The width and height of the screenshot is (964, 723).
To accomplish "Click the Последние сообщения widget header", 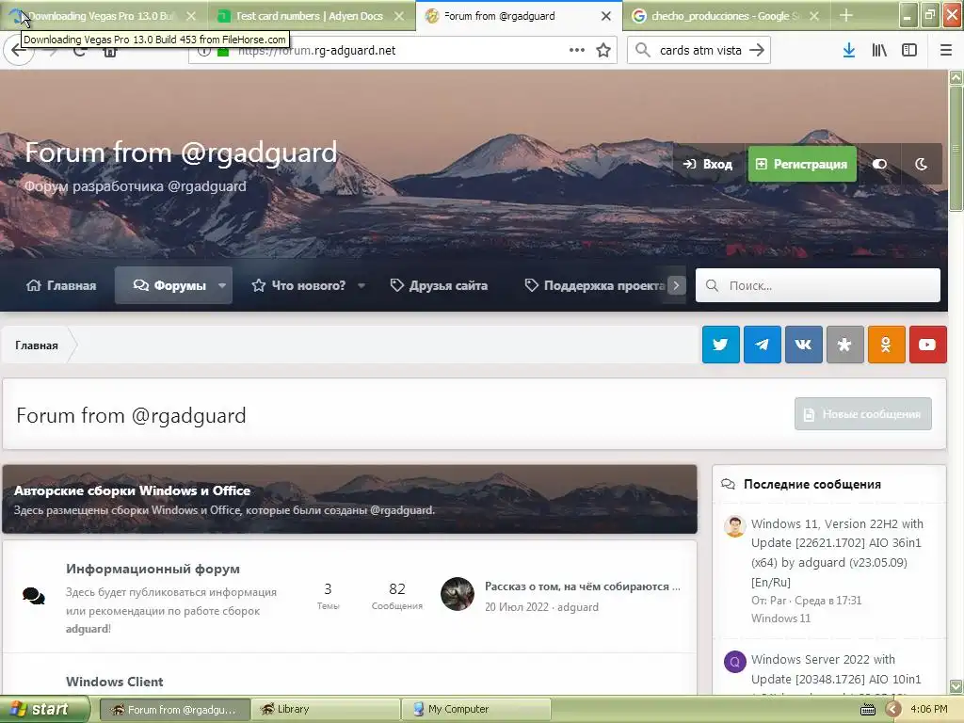I will click(811, 485).
